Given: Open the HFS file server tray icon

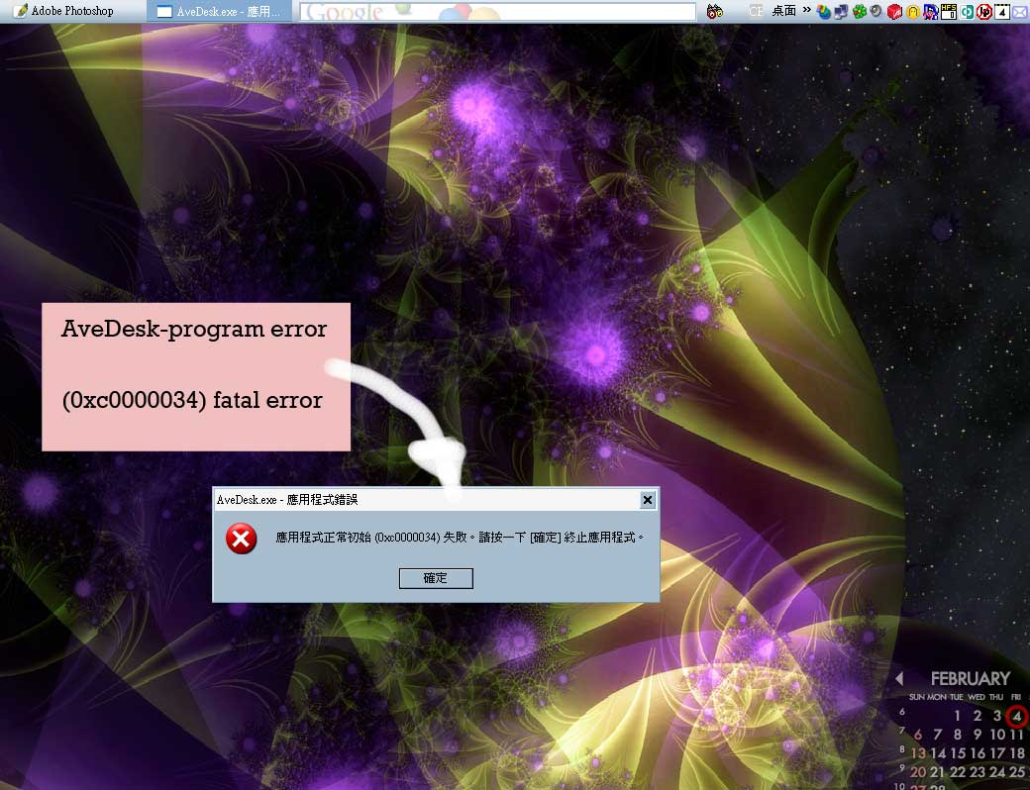Looking at the screenshot, I should coord(949,12).
